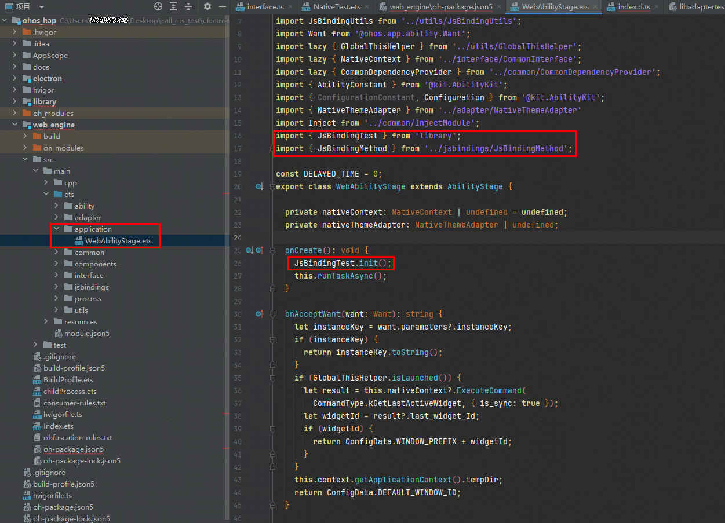
Task: Click the project view window icon beside 项目
Action: pos(9,6)
